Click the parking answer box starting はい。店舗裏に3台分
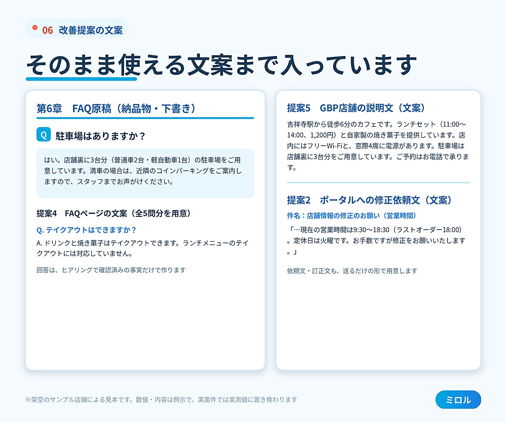 point(145,173)
